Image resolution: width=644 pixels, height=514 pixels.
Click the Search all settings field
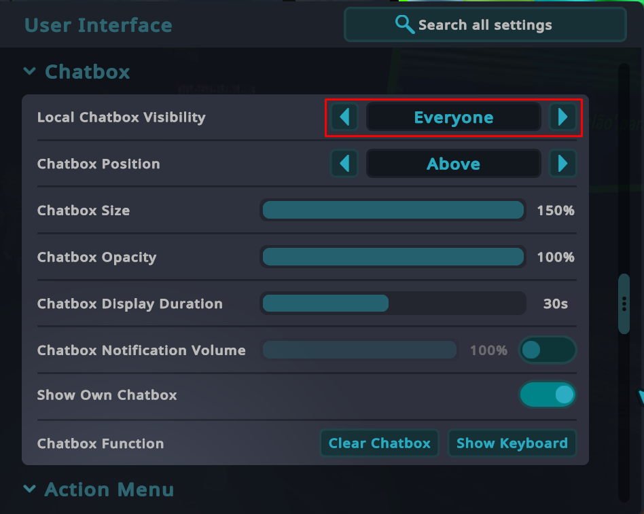(485, 25)
